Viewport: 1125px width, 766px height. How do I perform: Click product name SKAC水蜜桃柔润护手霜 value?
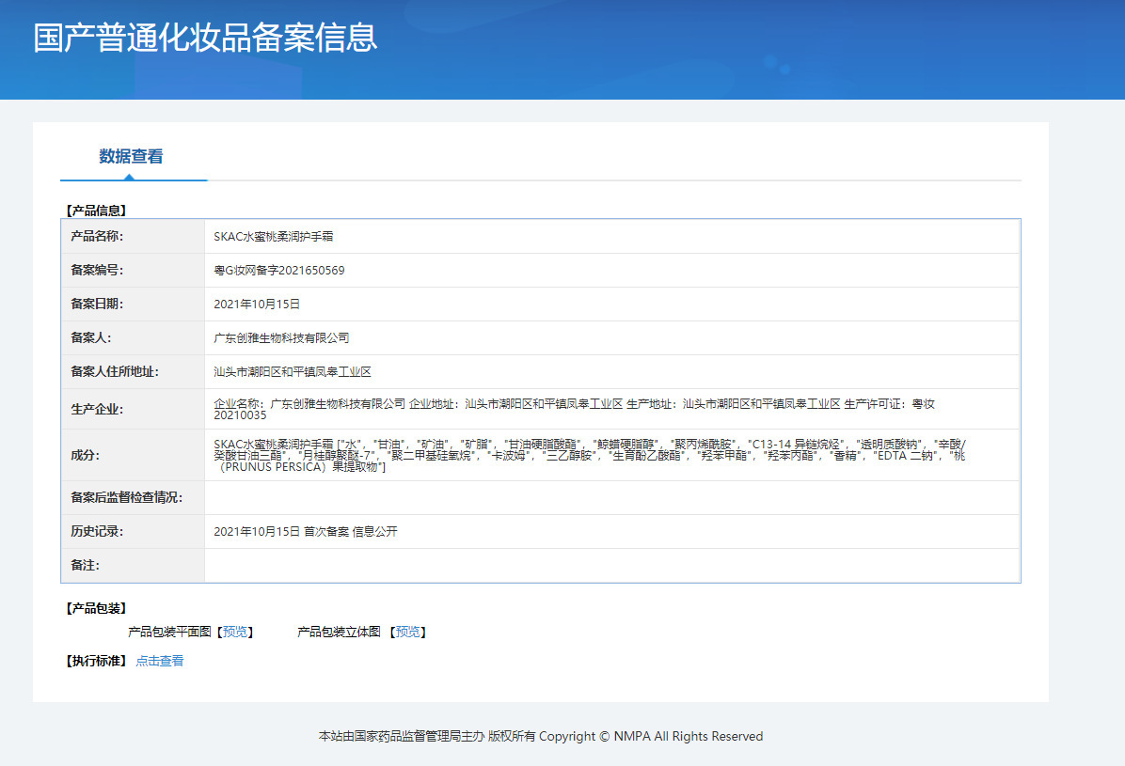(x=274, y=236)
